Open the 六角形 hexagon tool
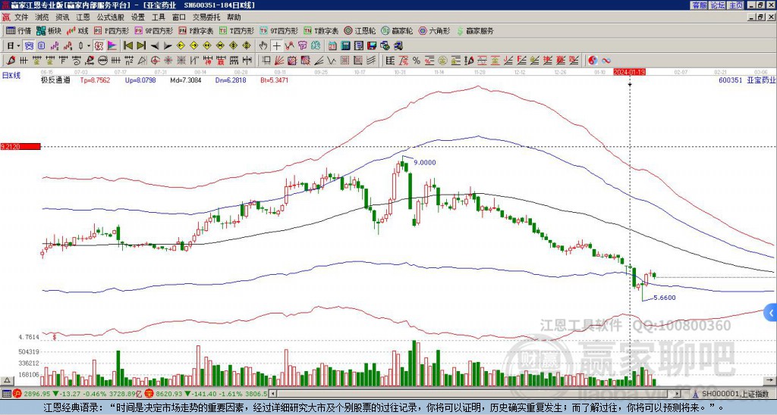 434,30
